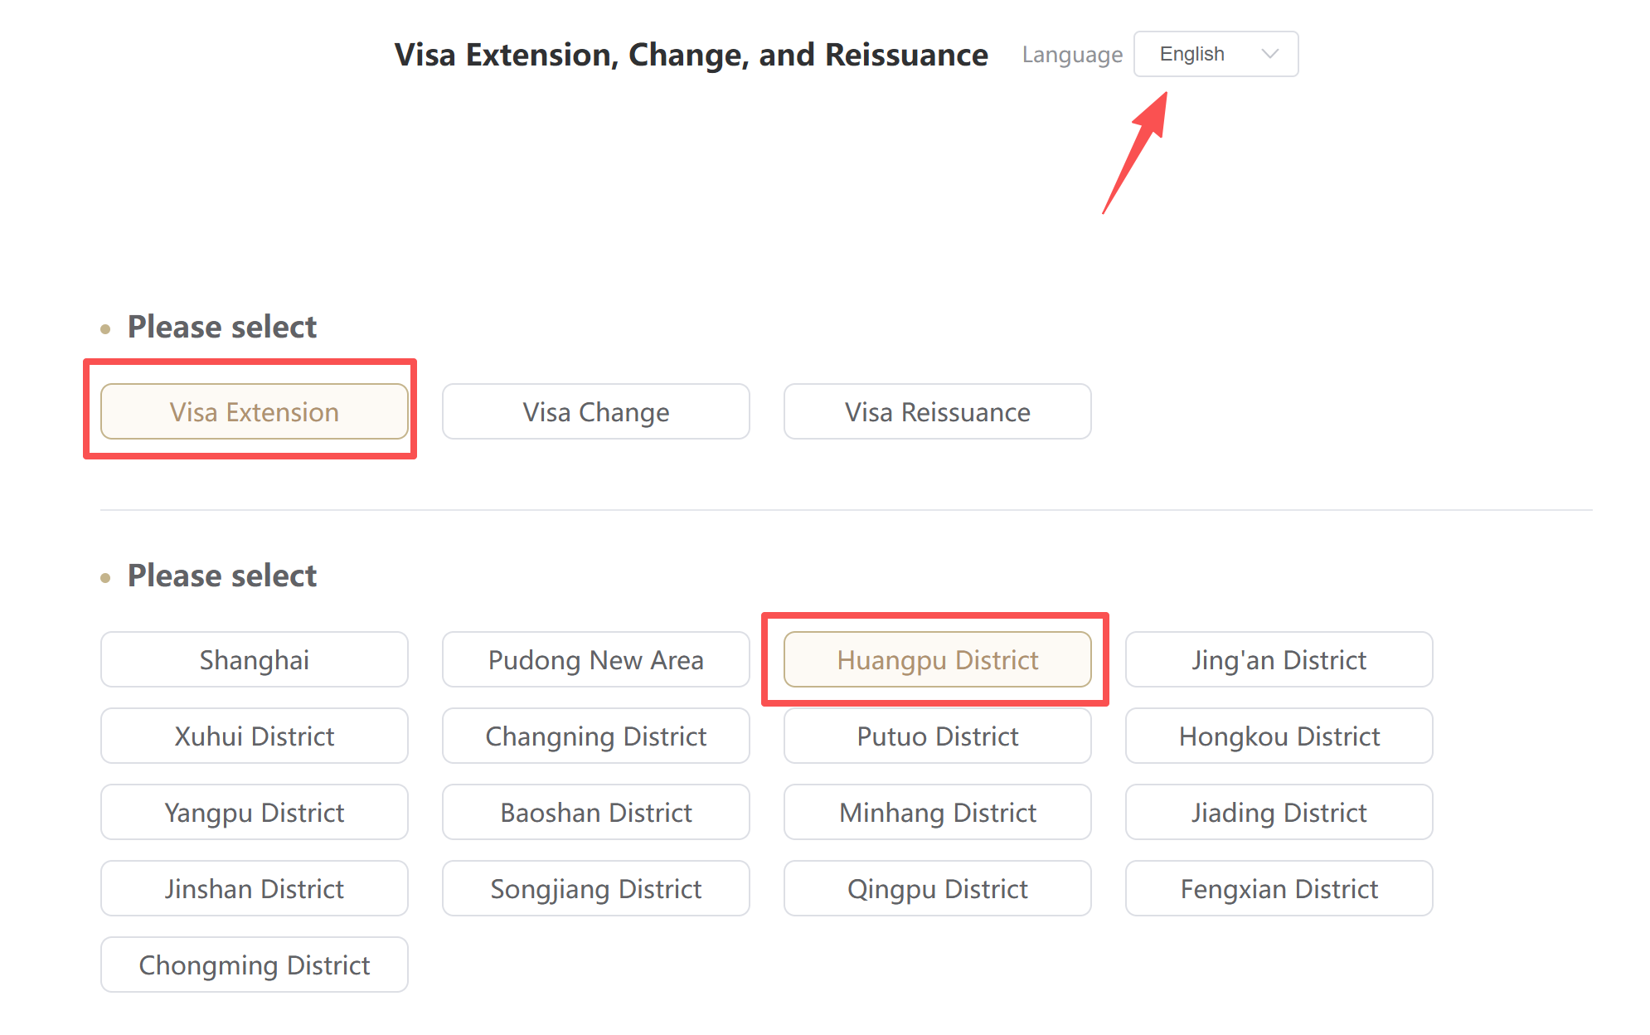Select Pudong New Area
The width and height of the screenshot is (1650, 1035).
click(596, 659)
